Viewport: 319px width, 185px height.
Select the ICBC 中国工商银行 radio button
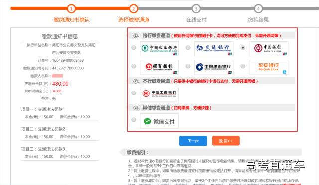click(134, 93)
